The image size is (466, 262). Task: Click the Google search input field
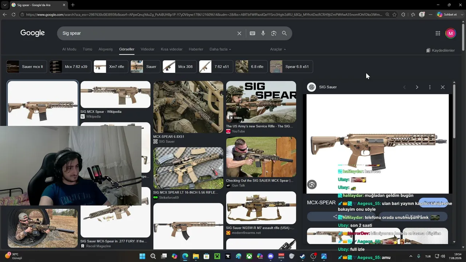(x=147, y=33)
